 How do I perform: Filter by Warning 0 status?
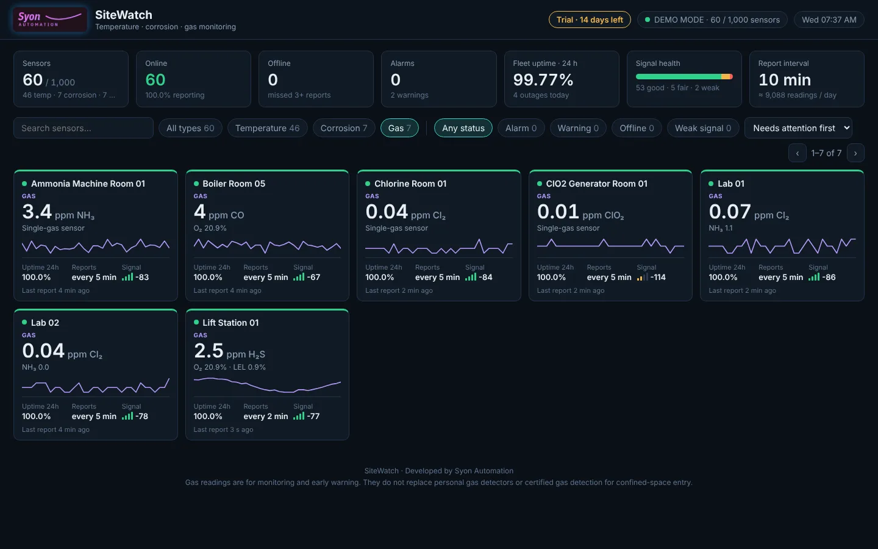coord(578,128)
